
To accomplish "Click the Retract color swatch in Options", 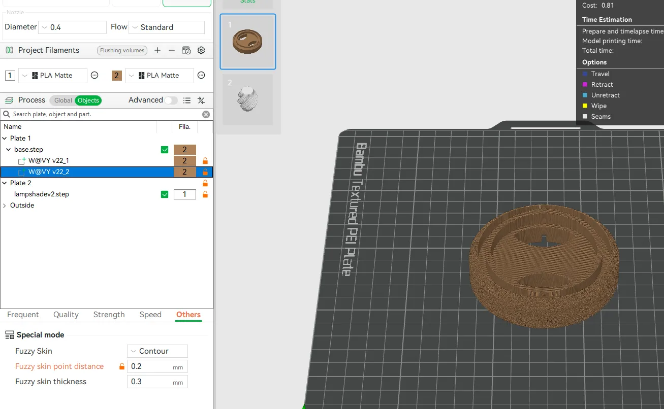I will click(585, 85).
